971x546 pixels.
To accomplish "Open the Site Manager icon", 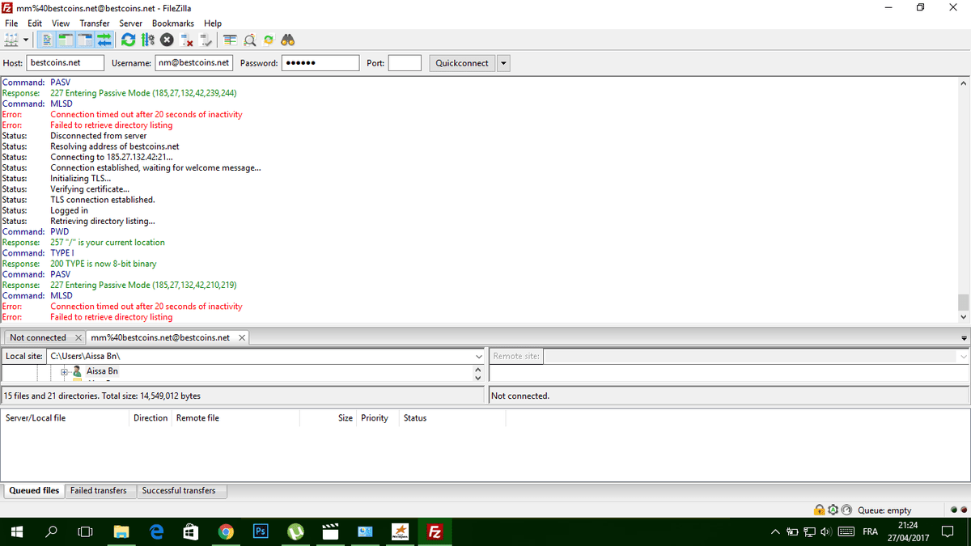I will 11,40.
